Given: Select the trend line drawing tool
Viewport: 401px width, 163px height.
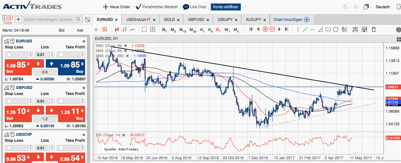Looking at the screenshot, I should click(x=305, y=29).
